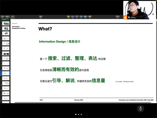Add a new slide with the plus button

(13, 16)
